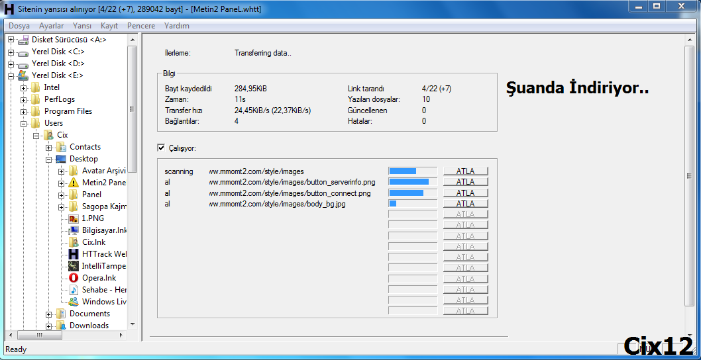Viewport: 701px width, 360px height.
Task: Click the progress bar of body_bg.jpg
Action: 413,204
